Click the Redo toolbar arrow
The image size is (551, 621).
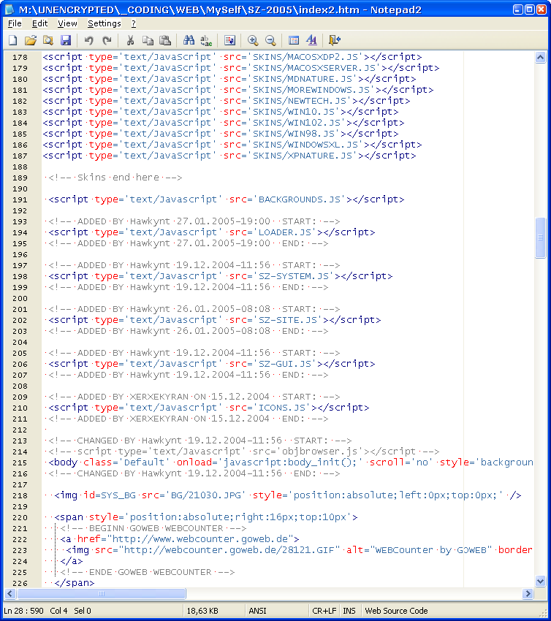click(x=107, y=40)
